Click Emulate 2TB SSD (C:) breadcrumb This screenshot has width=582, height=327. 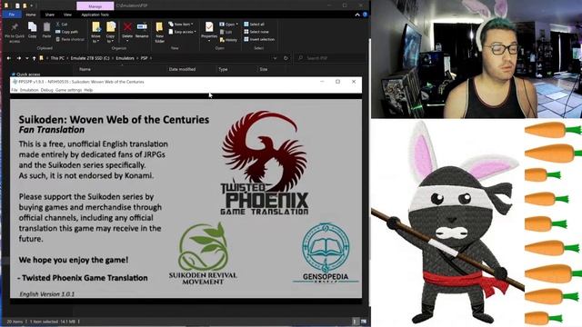pyautogui.click(x=90, y=58)
